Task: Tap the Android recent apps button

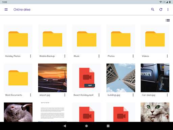Action: pos(108,126)
